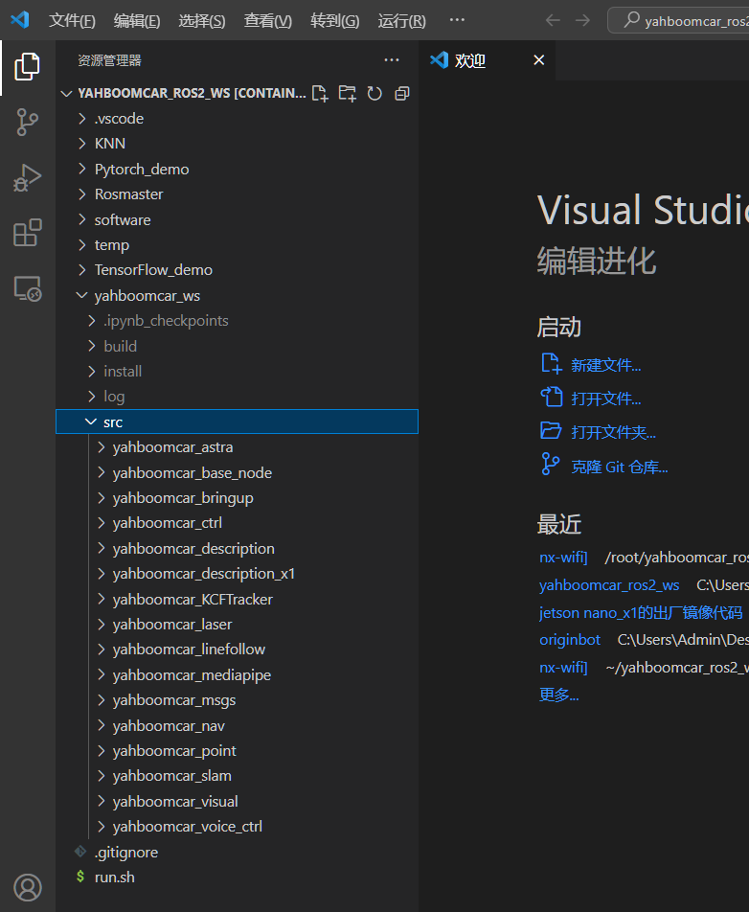Image resolution: width=749 pixels, height=912 pixels.
Task: Close the 欢迎 tab
Action: click(x=538, y=60)
